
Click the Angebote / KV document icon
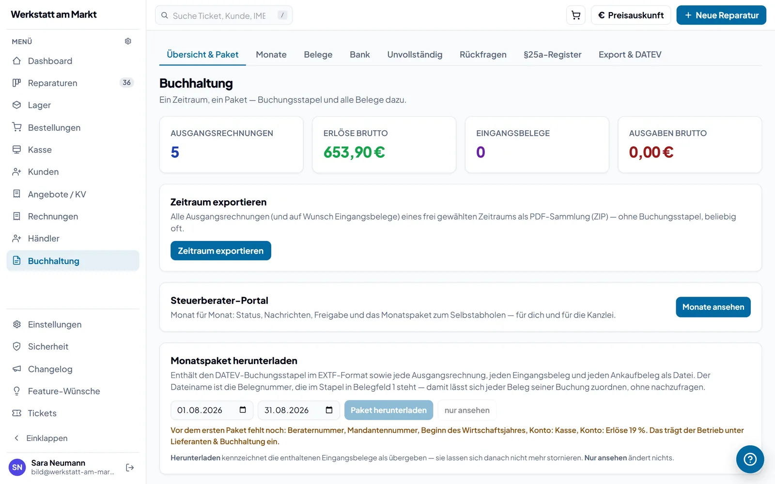click(17, 194)
